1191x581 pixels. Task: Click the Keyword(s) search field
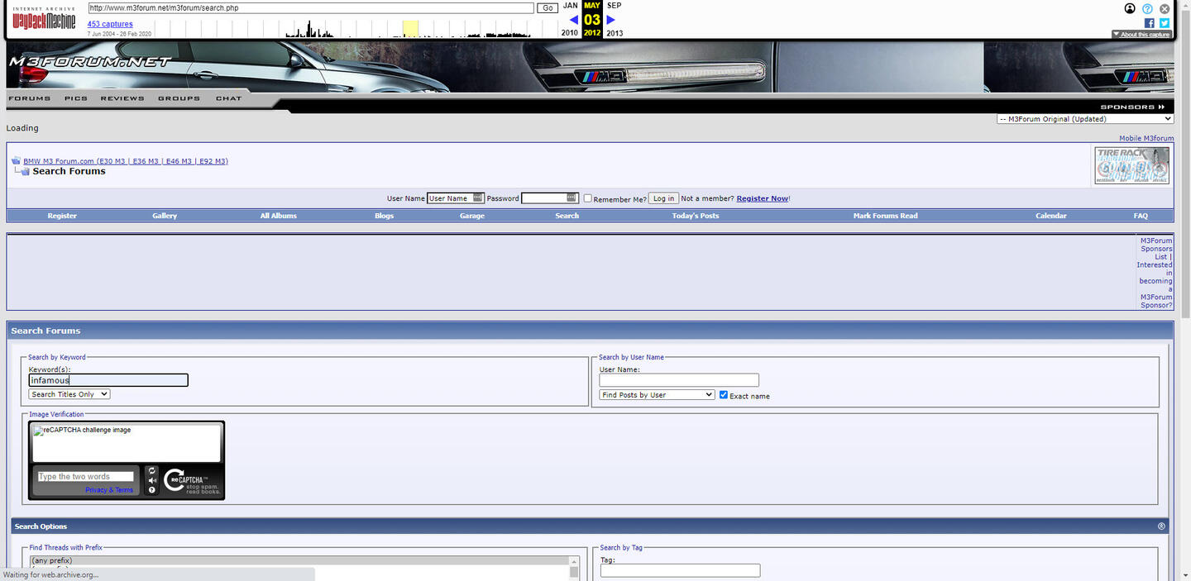click(x=108, y=380)
